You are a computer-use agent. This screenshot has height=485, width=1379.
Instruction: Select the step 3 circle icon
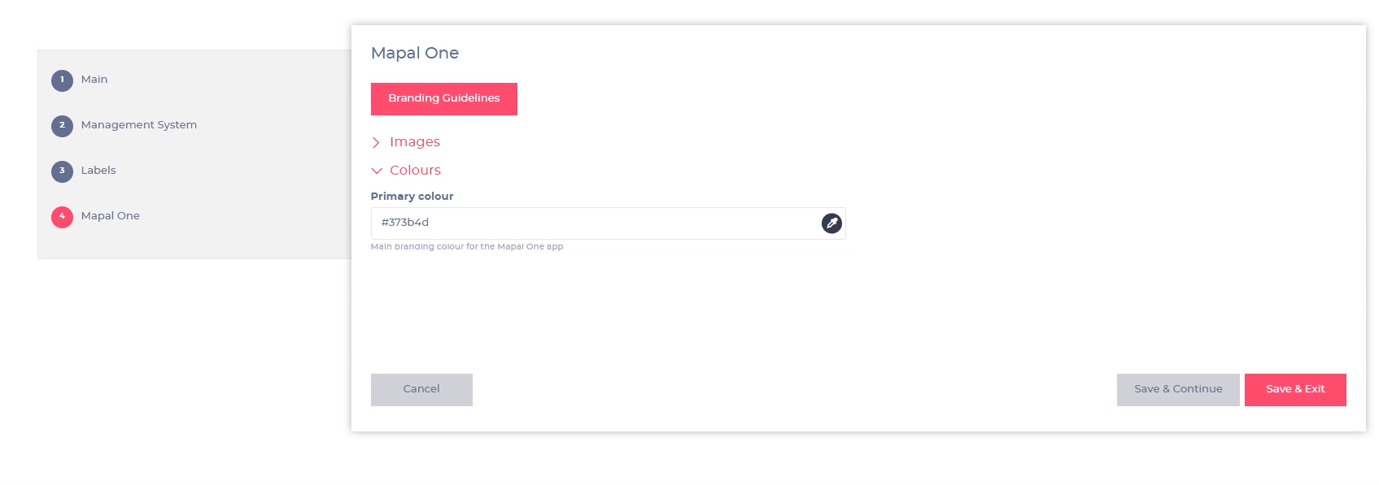click(x=62, y=171)
